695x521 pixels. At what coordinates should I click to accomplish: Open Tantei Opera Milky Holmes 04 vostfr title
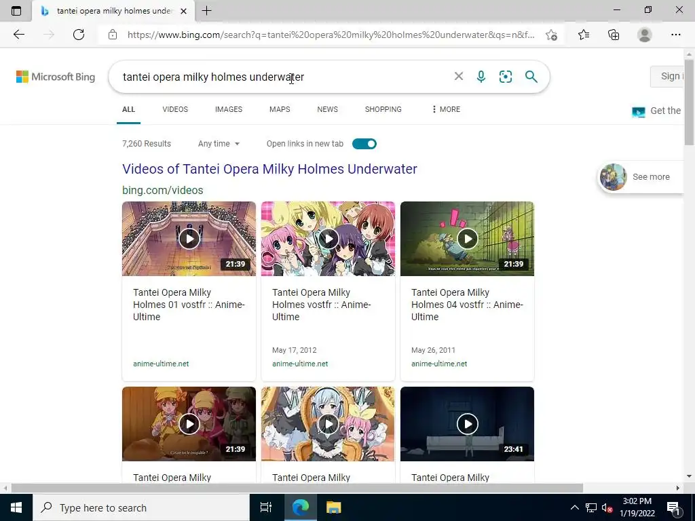pyautogui.click(x=467, y=305)
